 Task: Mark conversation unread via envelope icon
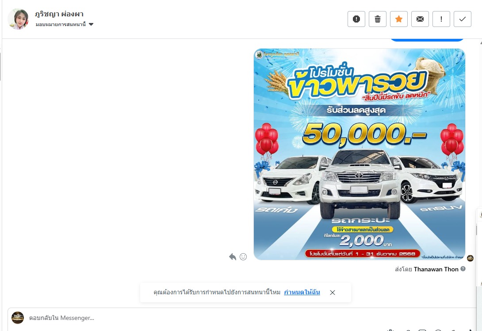click(x=420, y=19)
